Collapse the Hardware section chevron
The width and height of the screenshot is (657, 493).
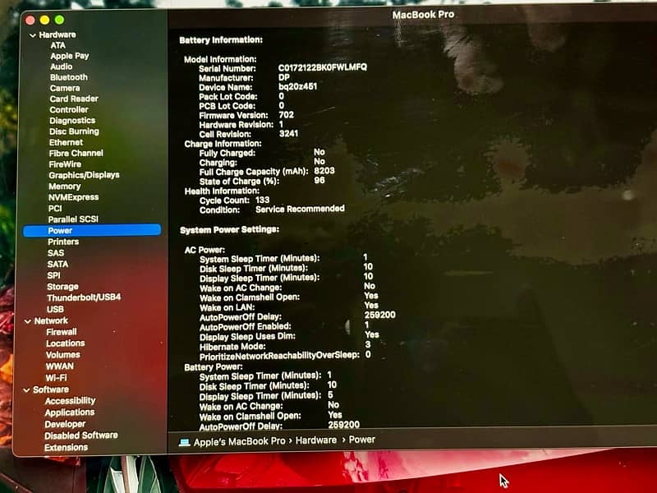pyautogui.click(x=32, y=35)
